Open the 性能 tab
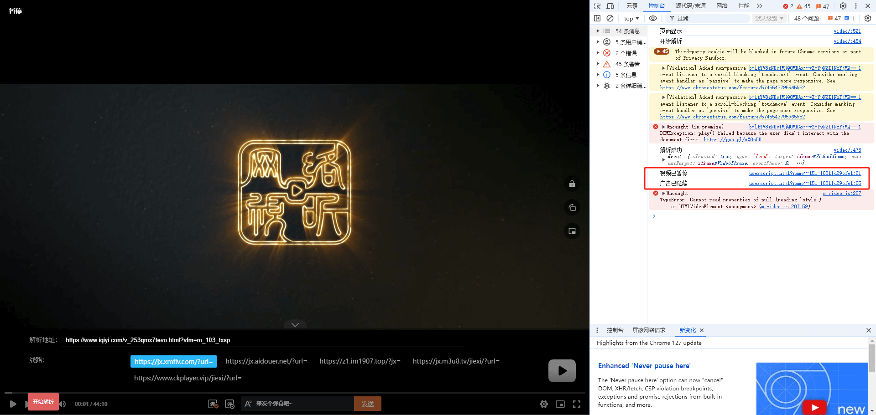This screenshot has height=415, width=876. (744, 6)
